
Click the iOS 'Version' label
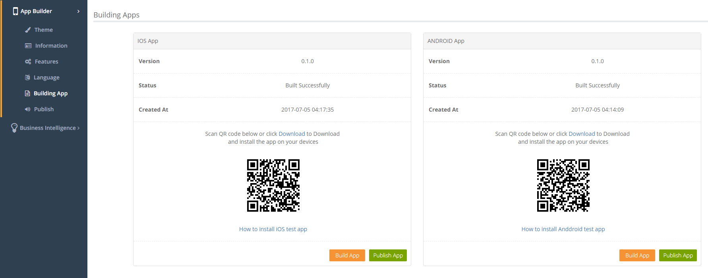(x=149, y=61)
